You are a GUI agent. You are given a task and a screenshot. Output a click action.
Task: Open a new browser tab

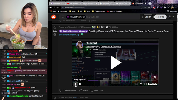(x=150, y=4)
